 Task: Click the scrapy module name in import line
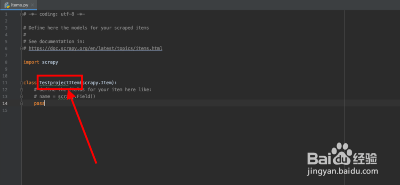(x=50, y=62)
